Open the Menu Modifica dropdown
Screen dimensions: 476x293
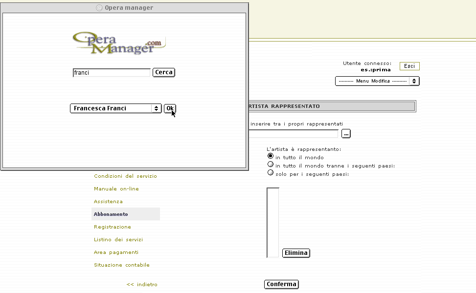pyautogui.click(x=377, y=81)
